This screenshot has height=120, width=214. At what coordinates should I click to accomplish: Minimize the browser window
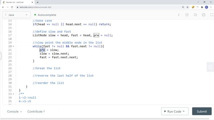198,2
